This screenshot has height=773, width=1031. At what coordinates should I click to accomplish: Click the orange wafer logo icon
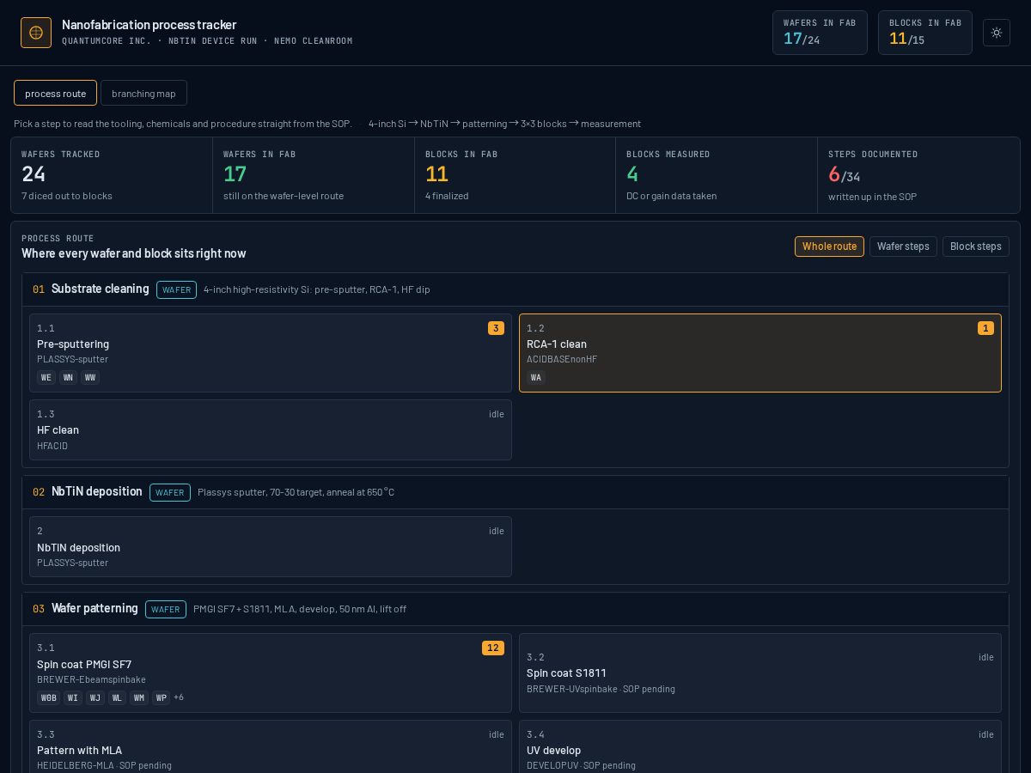click(x=36, y=33)
